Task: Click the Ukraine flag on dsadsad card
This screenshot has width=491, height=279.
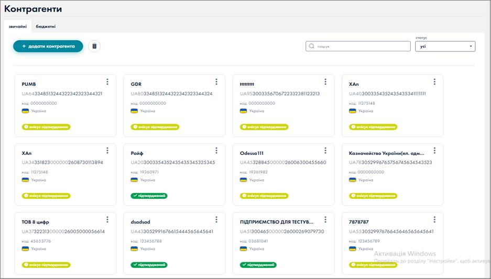Action: (134, 249)
